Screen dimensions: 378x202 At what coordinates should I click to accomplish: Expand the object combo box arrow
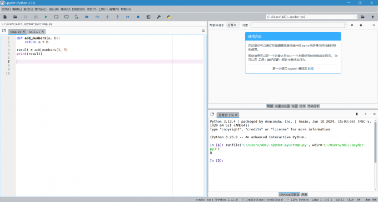click(345, 25)
